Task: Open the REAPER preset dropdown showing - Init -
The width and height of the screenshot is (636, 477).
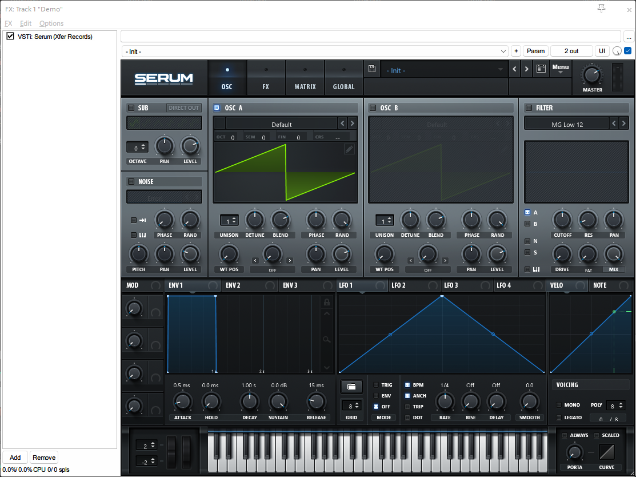Action: (315, 51)
